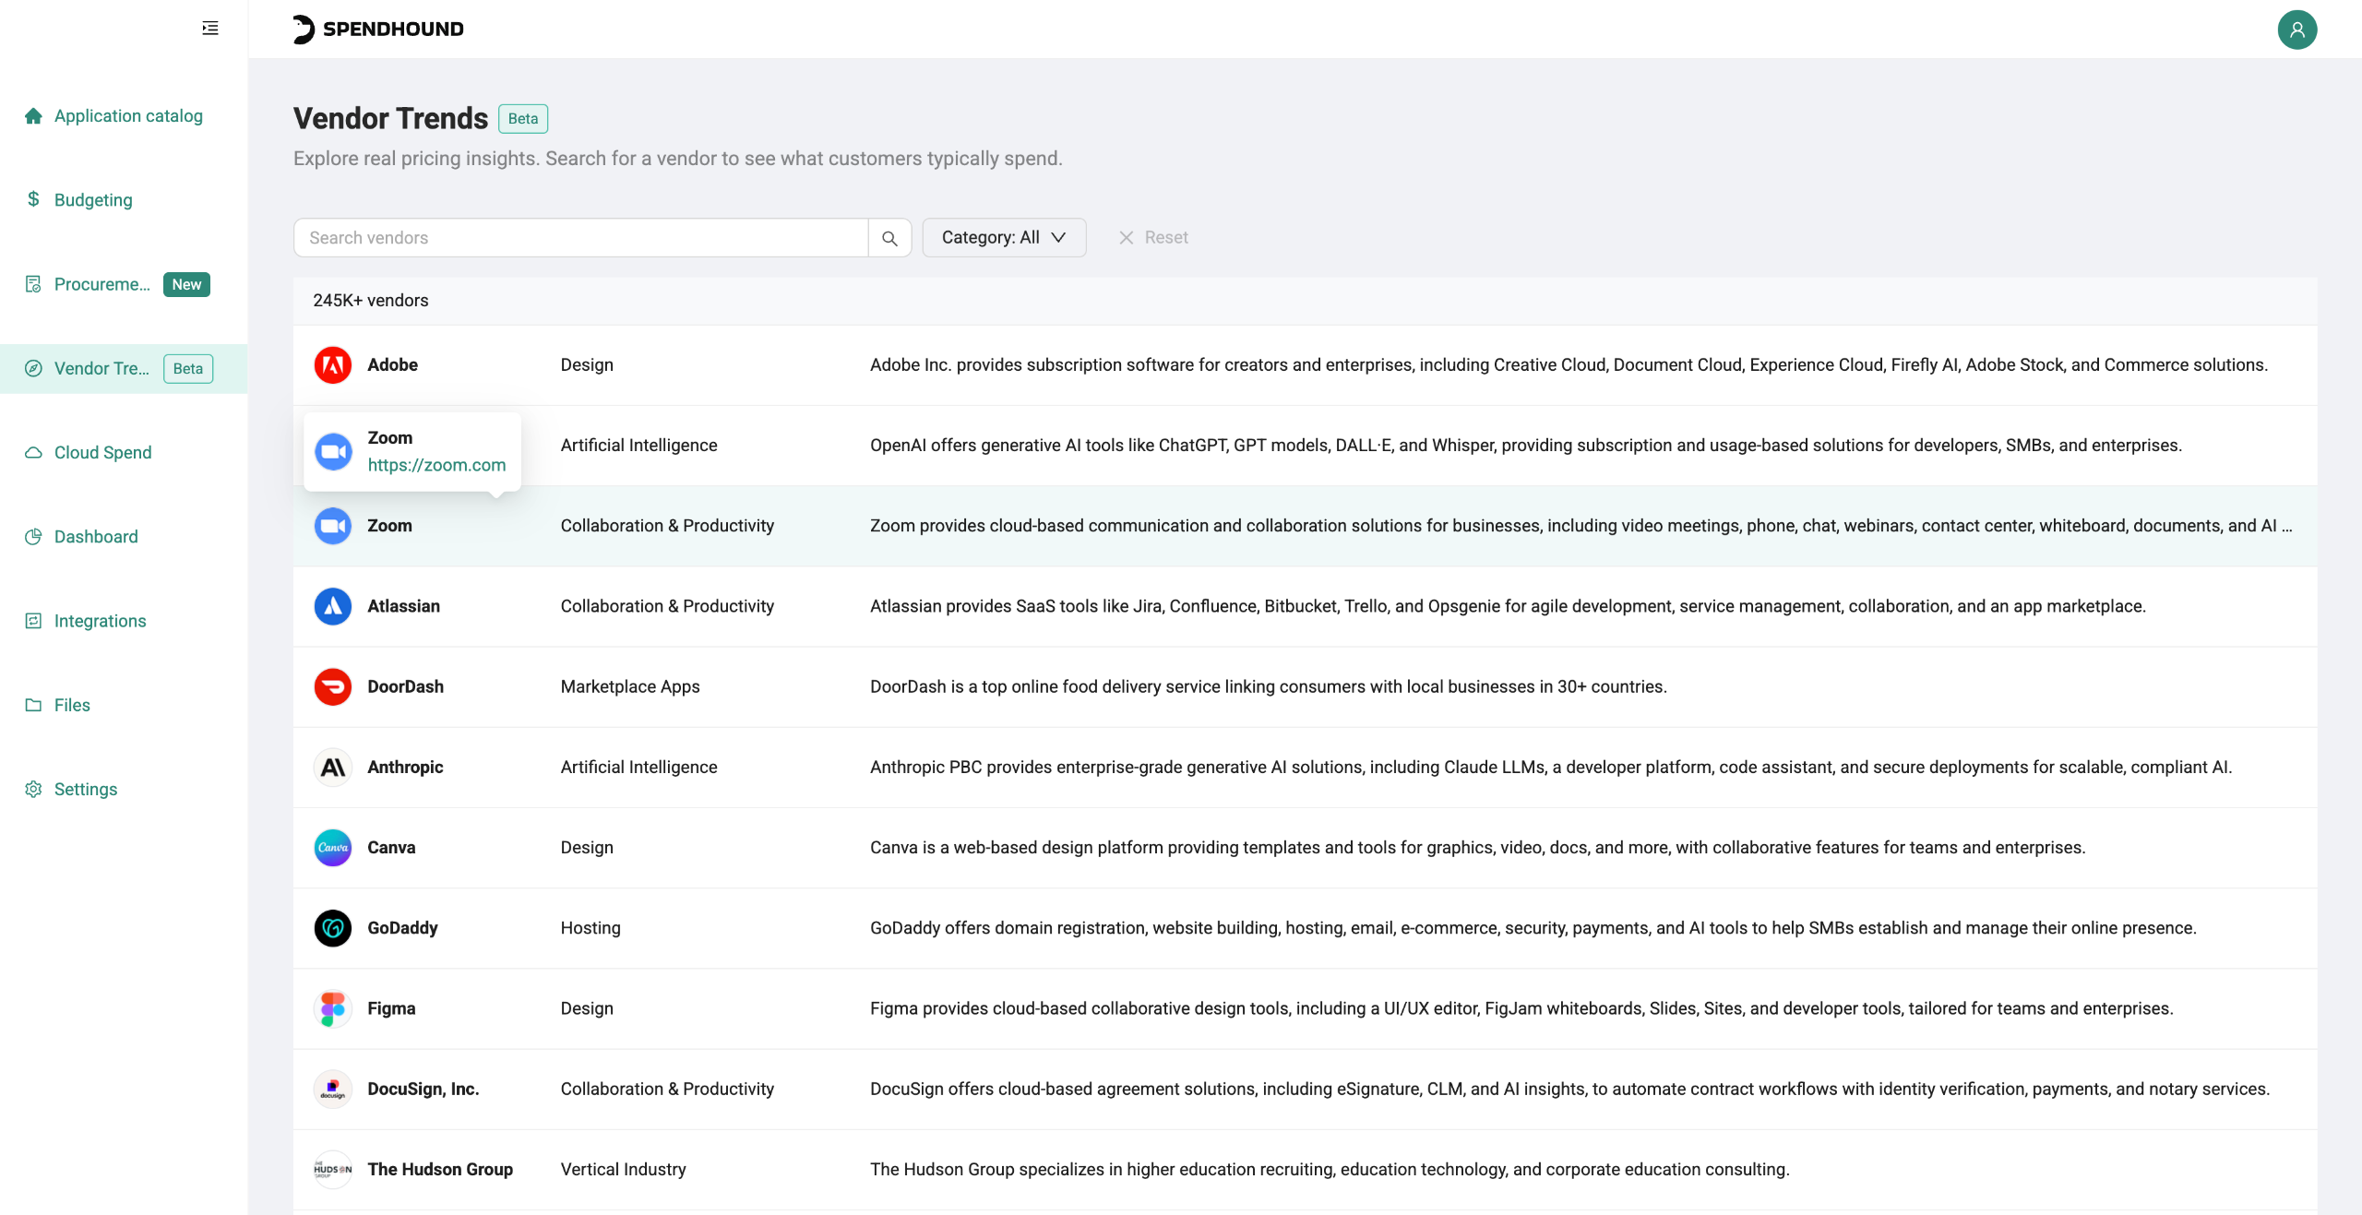Open the https://zoom.com link

tap(436, 465)
